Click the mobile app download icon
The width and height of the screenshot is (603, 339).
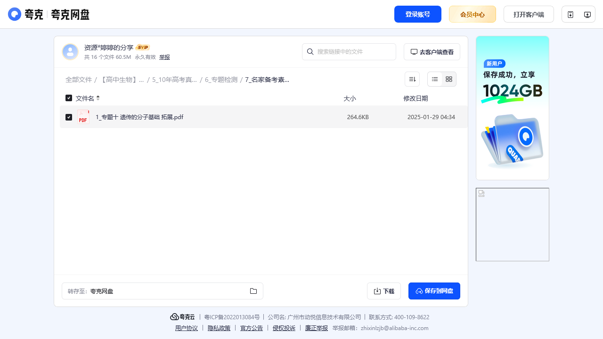click(x=570, y=15)
